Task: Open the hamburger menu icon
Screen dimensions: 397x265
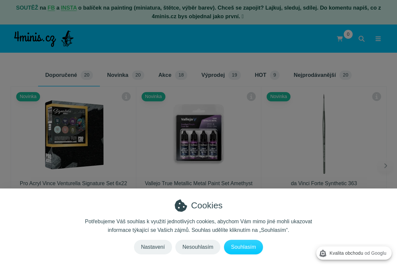Action: (x=378, y=39)
